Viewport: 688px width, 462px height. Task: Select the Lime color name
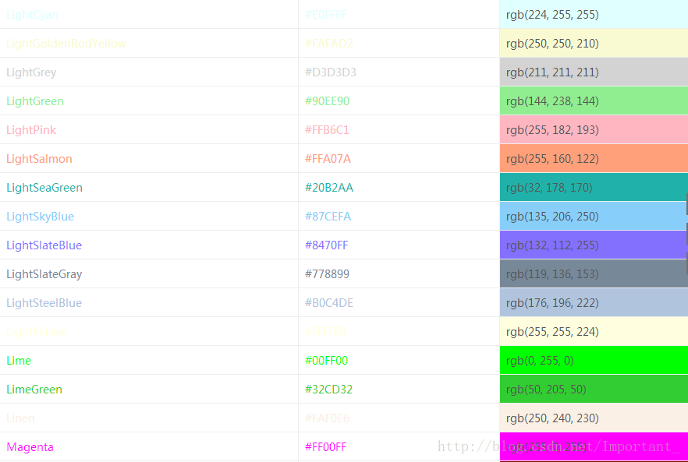[x=19, y=361]
